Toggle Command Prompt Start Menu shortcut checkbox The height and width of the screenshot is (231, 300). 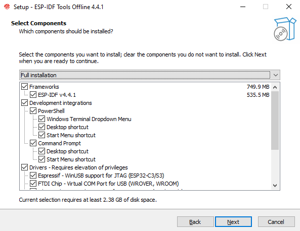[x=41, y=159]
